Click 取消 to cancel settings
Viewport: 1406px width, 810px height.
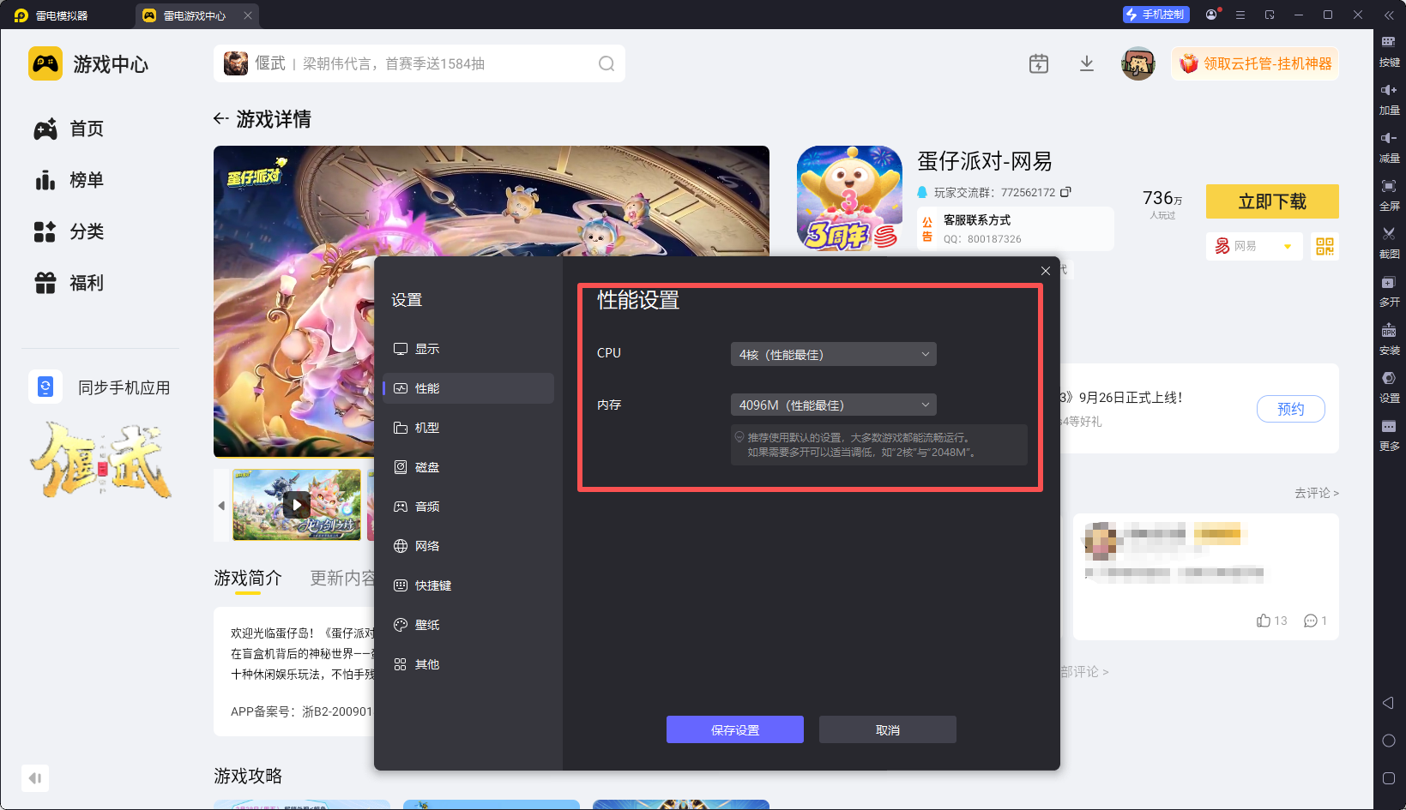(888, 729)
